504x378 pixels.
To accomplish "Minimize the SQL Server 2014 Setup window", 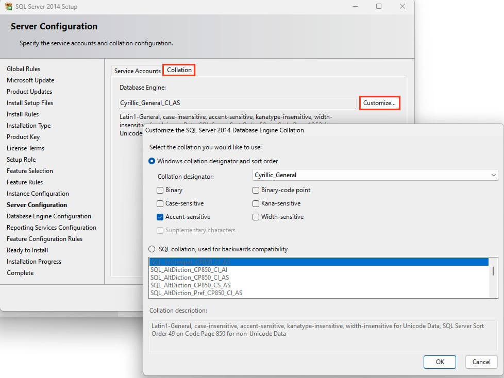I will point(355,7).
